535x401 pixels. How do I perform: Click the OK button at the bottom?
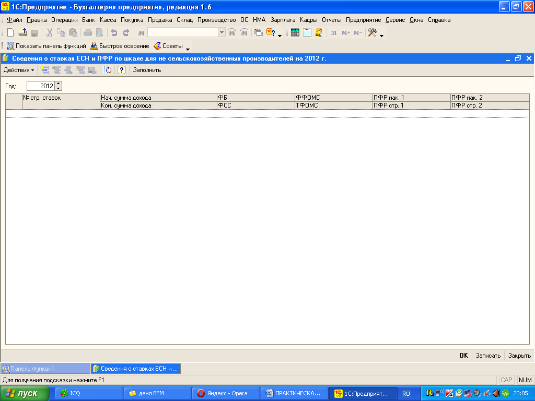click(x=464, y=355)
